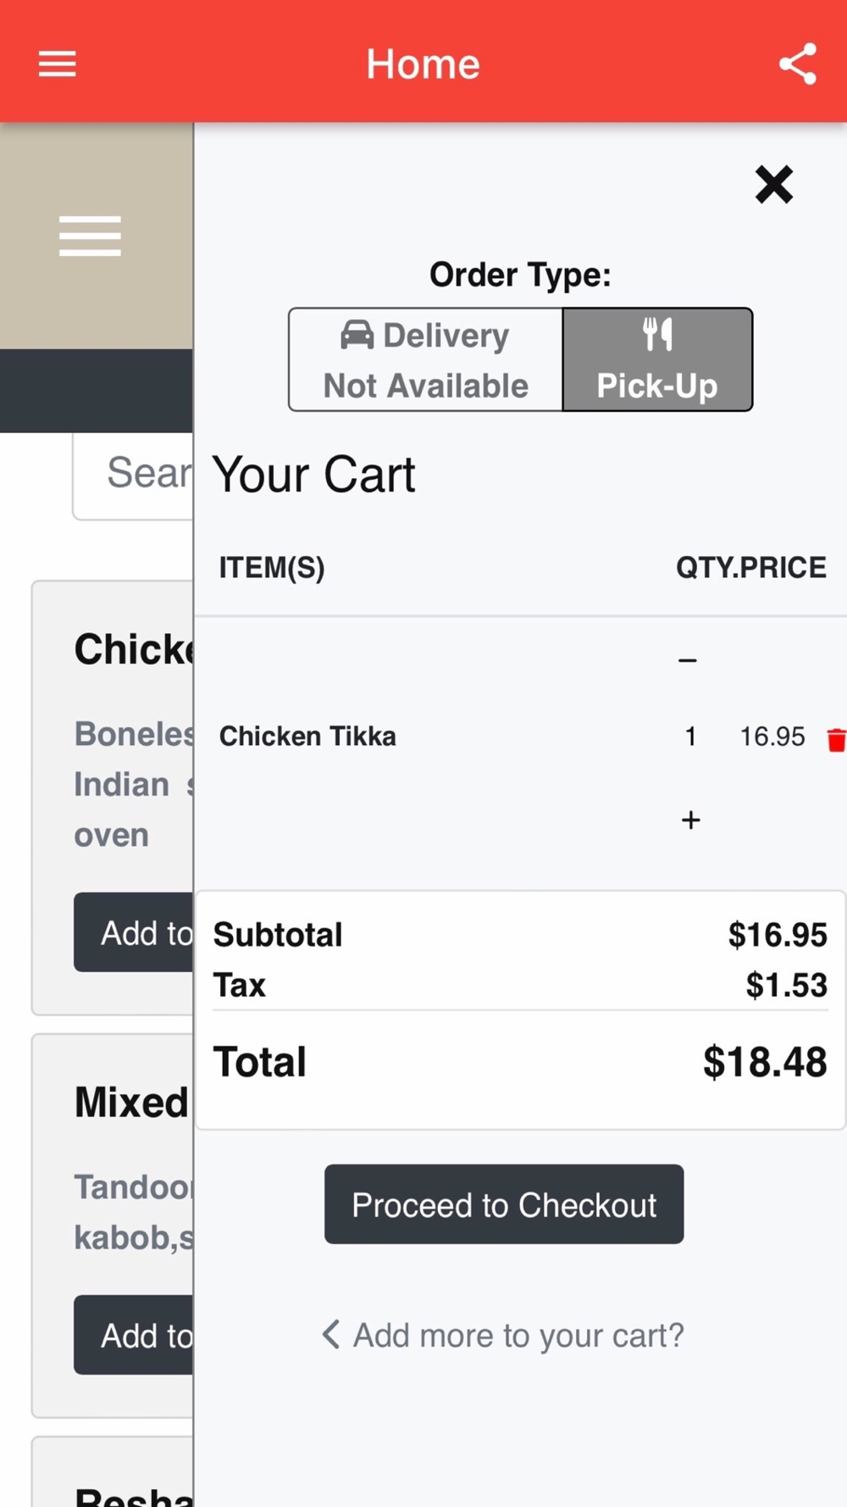Click the car icon on Delivery option
The width and height of the screenshot is (847, 1507).
[x=357, y=335]
